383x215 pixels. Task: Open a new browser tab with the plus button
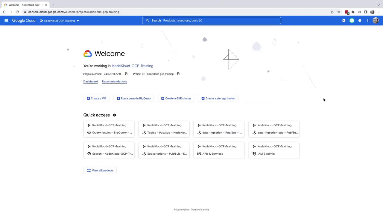coord(54,5)
